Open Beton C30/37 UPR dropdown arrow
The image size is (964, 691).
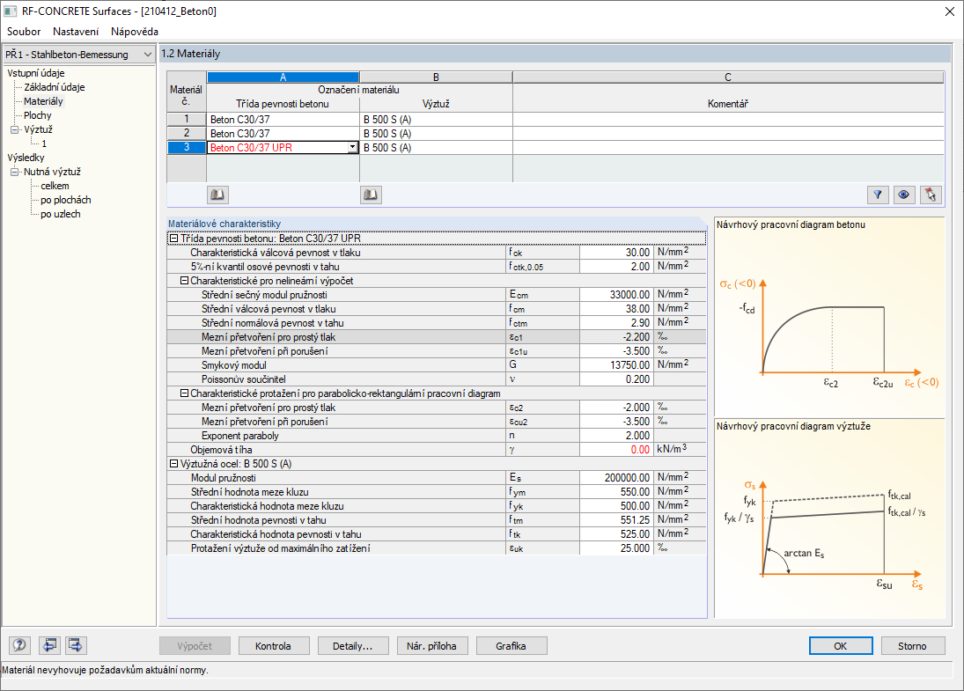(x=352, y=148)
